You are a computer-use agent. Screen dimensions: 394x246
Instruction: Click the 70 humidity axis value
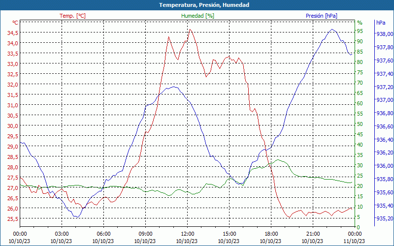(360, 83)
